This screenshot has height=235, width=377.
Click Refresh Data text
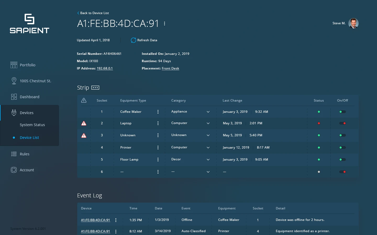pyautogui.click(x=147, y=40)
